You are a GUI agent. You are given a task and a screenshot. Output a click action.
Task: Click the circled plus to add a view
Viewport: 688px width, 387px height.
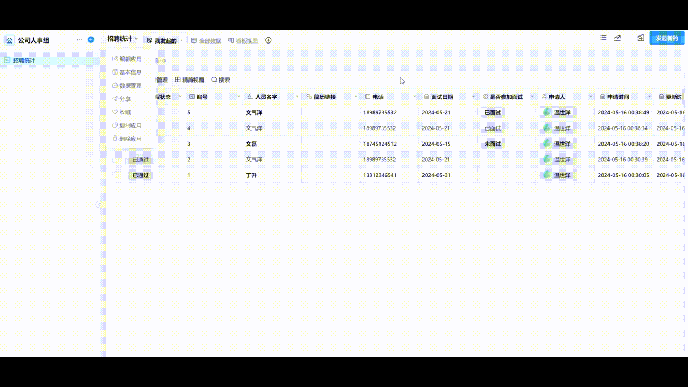pyautogui.click(x=268, y=40)
